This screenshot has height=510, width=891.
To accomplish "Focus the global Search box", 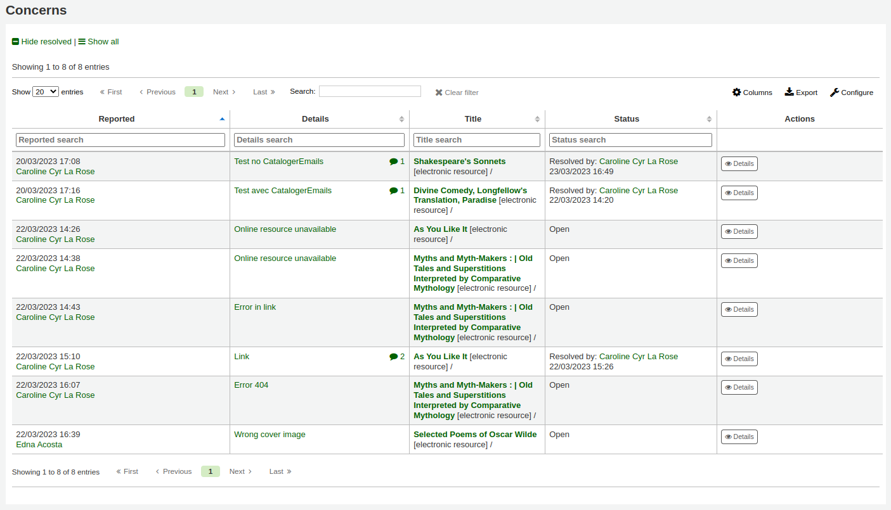I will [x=370, y=91].
